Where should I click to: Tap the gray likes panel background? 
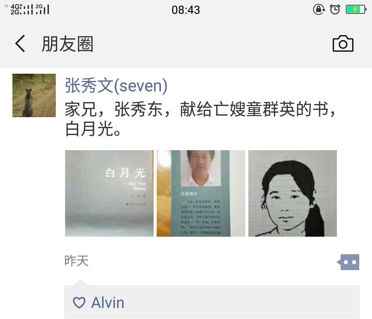212,302
